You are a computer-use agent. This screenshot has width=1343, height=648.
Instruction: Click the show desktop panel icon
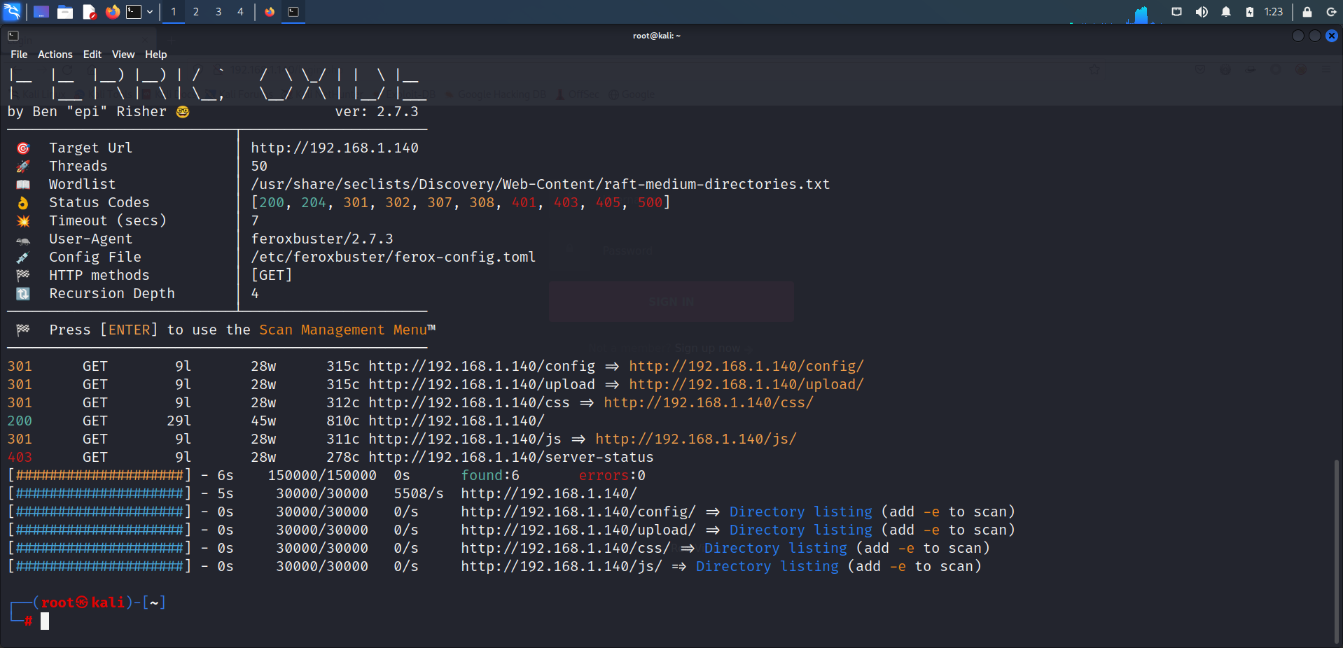(x=41, y=12)
